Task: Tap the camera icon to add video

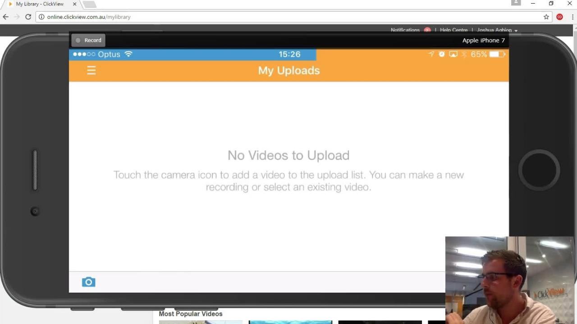Action: (x=88, y=282)
